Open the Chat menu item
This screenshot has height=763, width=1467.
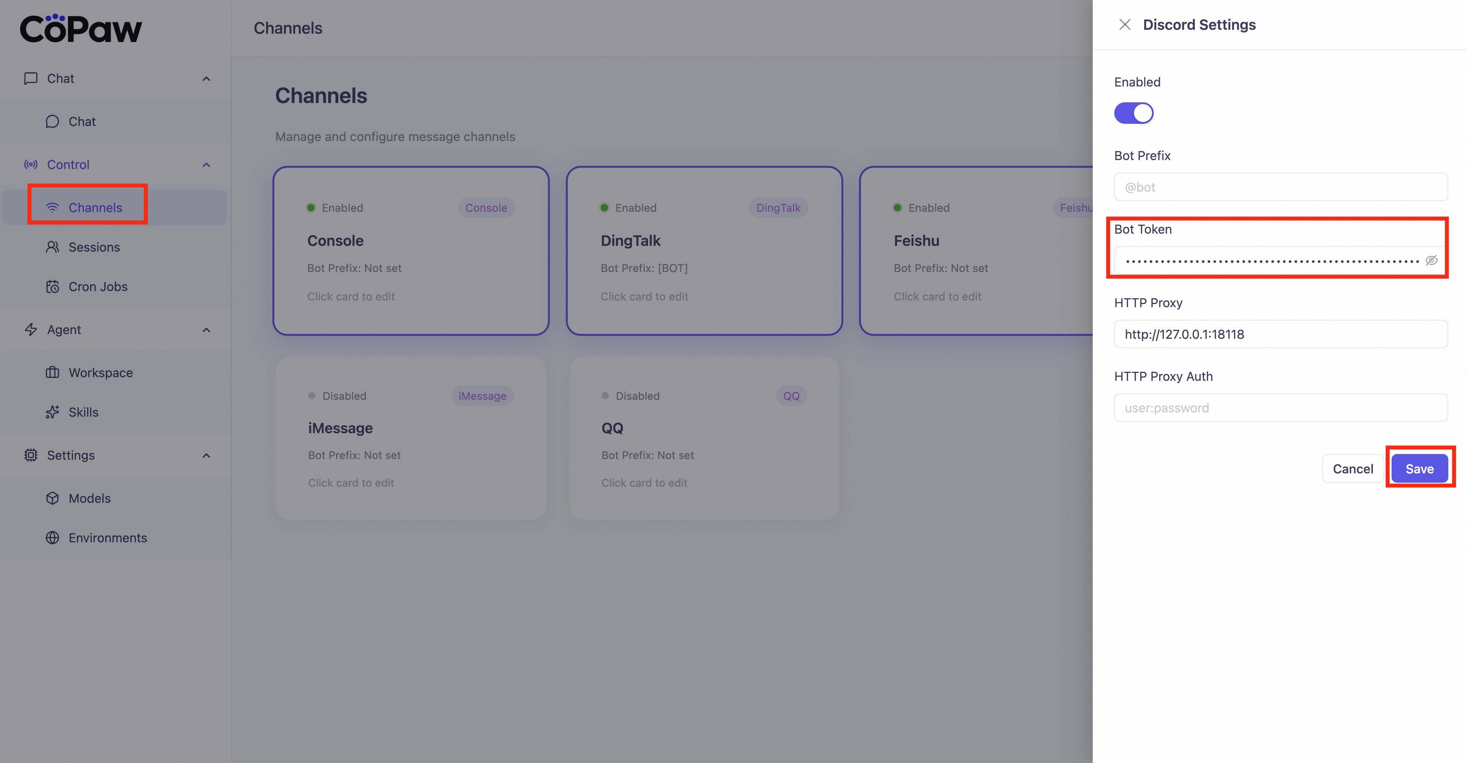click(82, 122)
